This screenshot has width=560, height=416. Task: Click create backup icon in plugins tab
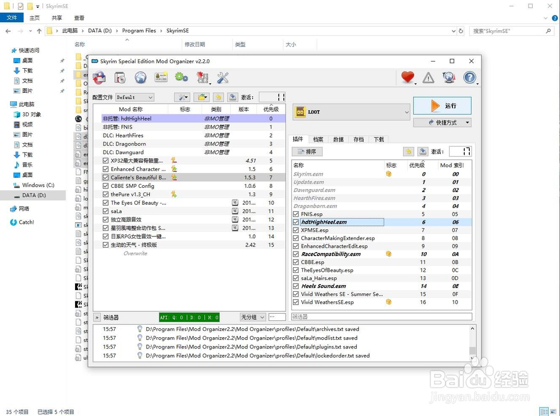tap(423, 152)
